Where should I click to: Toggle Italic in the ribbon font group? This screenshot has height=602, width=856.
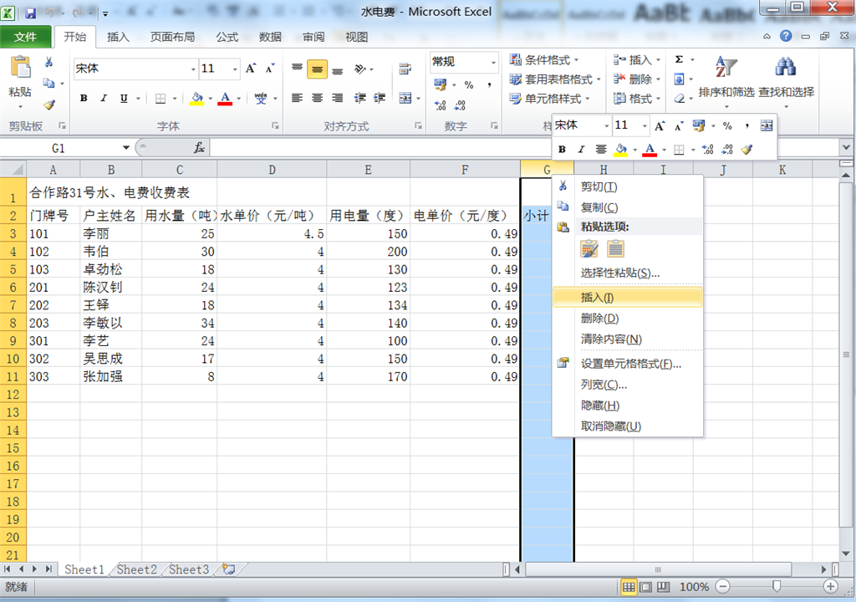pos(104,99)
